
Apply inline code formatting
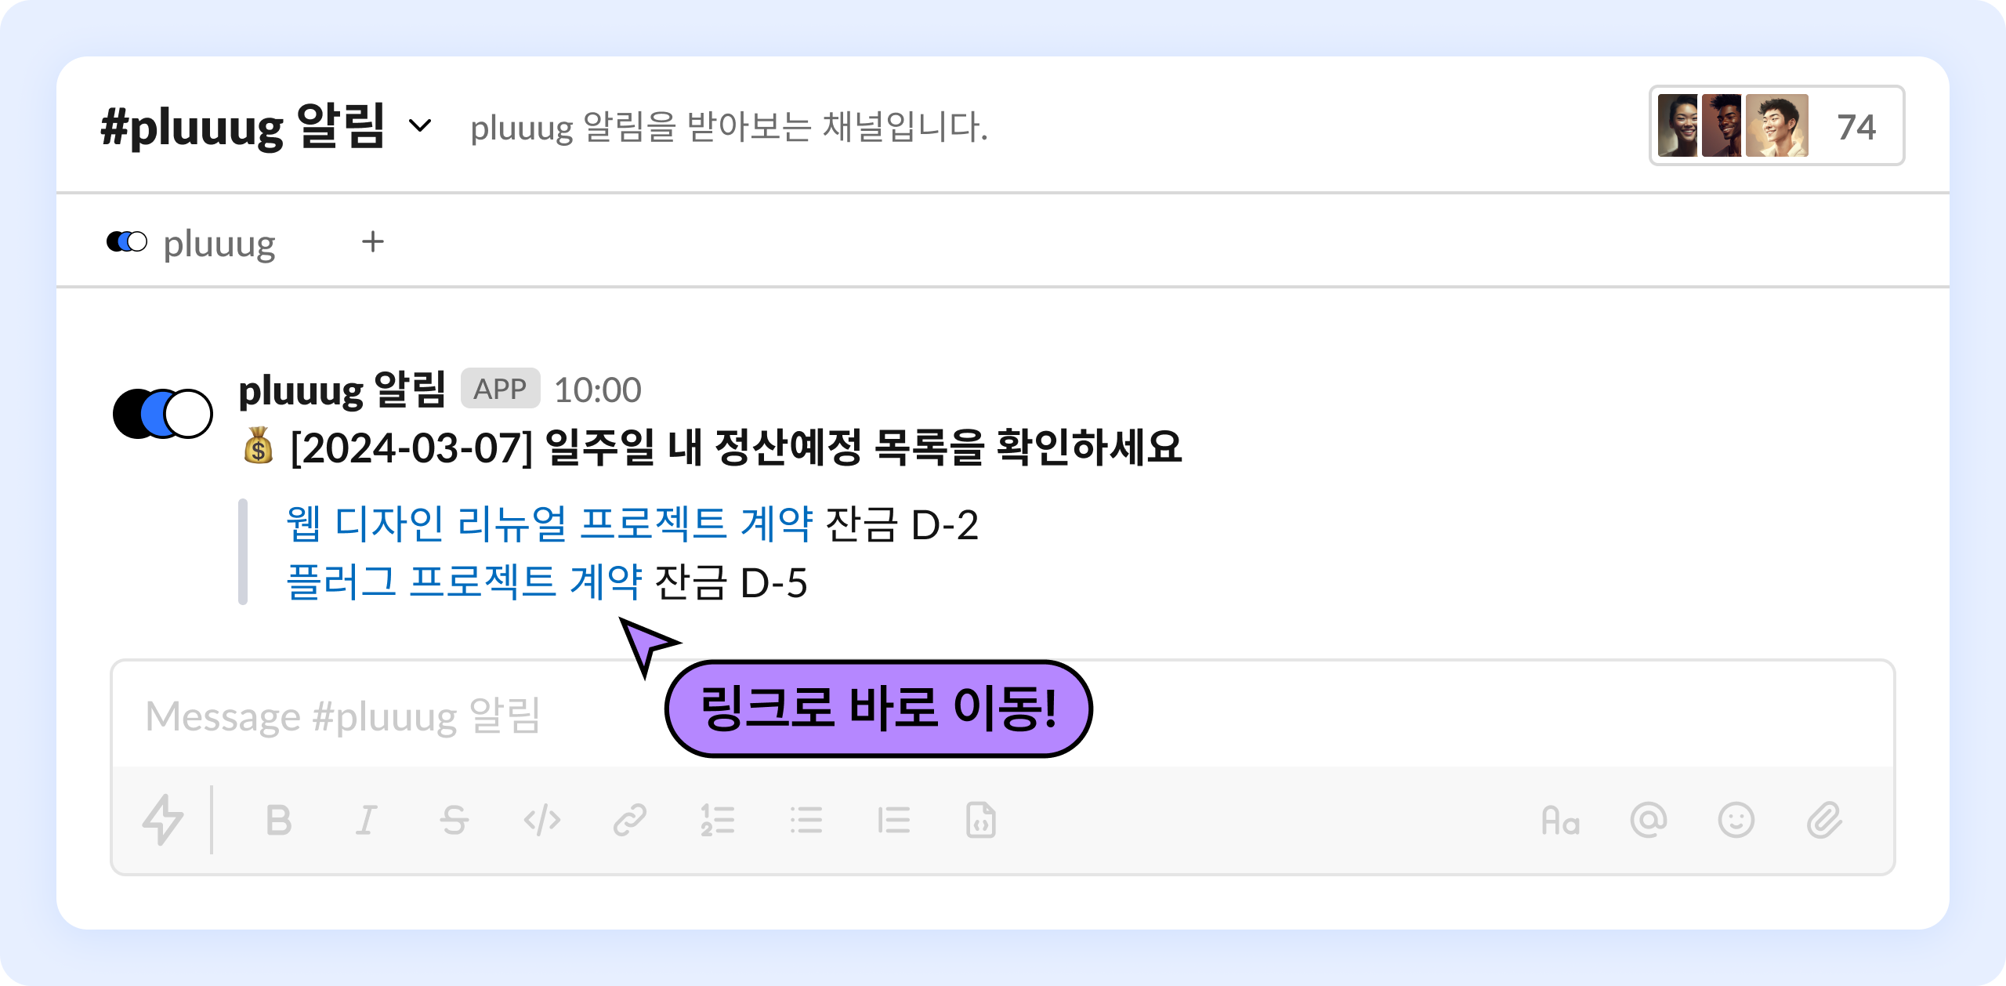tap(541, 821)
